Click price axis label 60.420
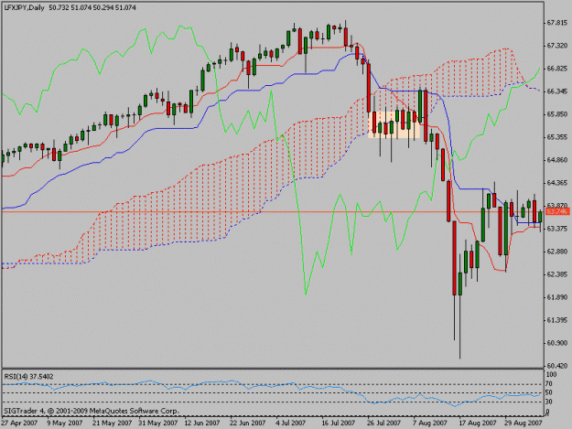Viewport: 572px width, 429px height. [x=557, y=366]
